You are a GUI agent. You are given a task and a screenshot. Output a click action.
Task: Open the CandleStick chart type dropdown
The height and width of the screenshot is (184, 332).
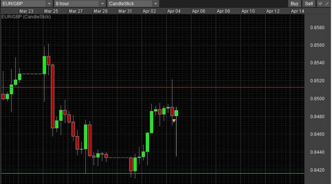point(133,4)
